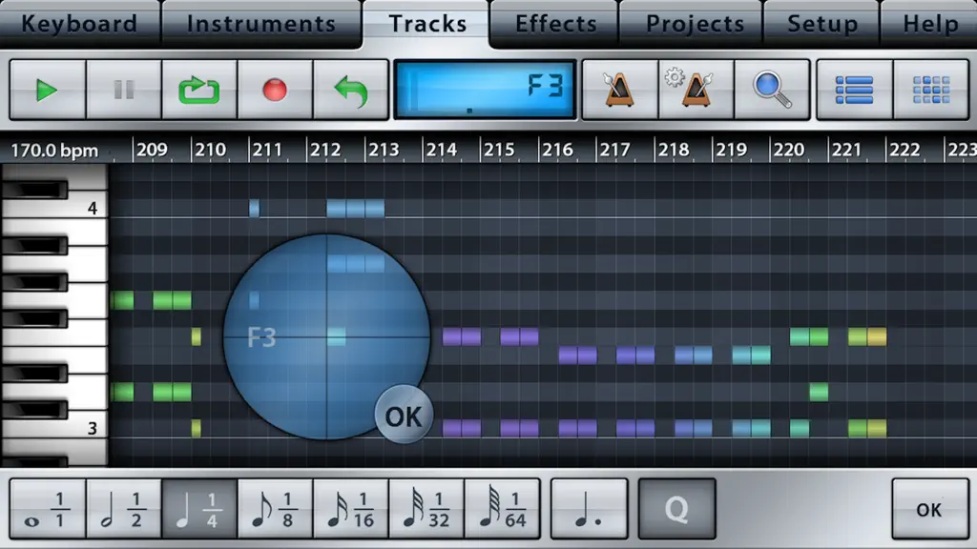Toggle the metronome icon
This screenshot has height=549, width=977.
pyautogui.click(x=619, y=90)
